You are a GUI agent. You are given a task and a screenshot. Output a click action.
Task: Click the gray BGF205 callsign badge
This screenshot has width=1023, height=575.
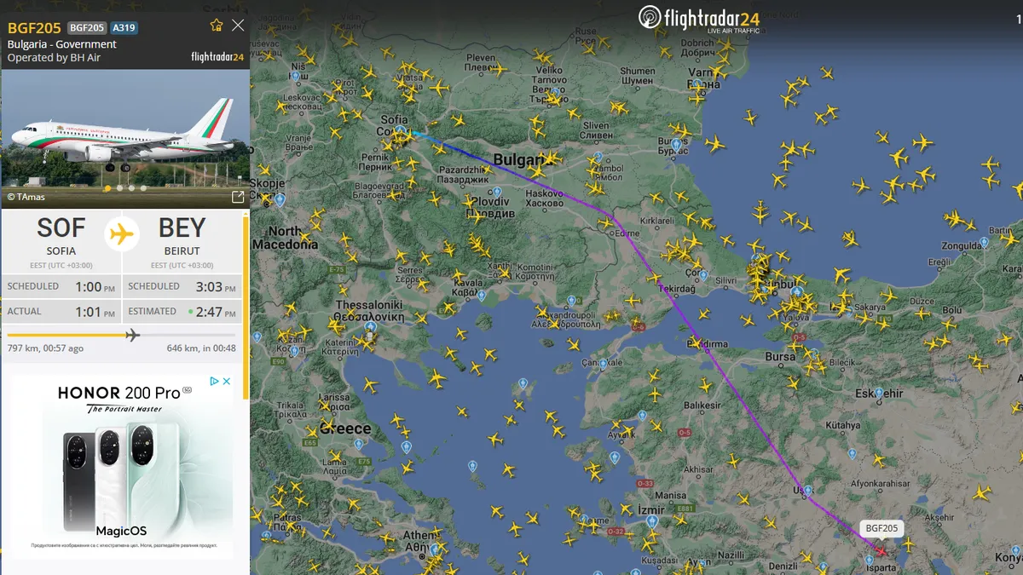[86, 27]
